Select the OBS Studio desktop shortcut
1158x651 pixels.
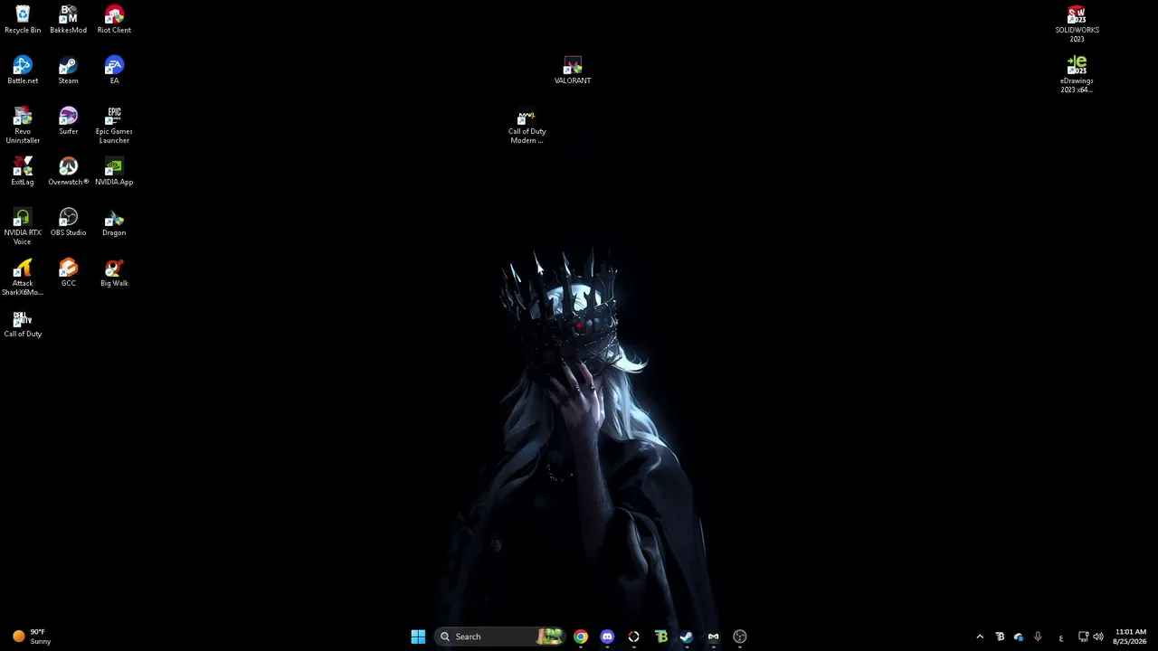click(68, 222)
